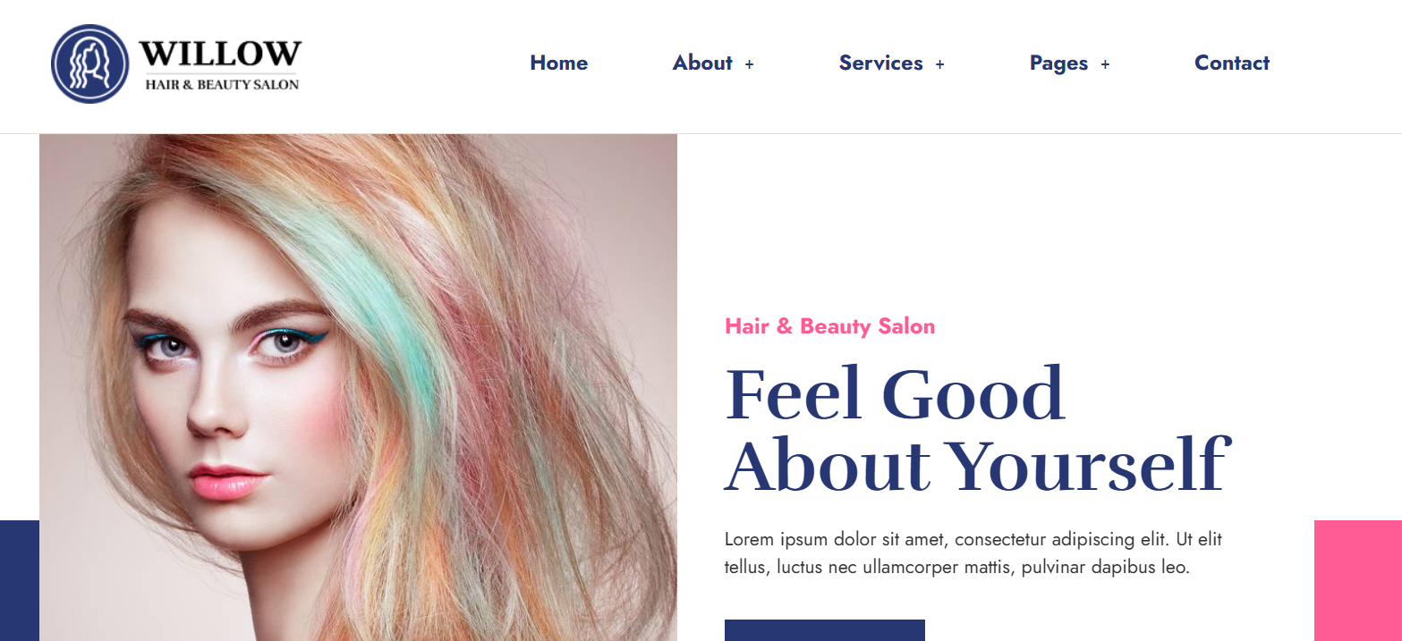Click the pink square on the right edge

point(1358,580)
